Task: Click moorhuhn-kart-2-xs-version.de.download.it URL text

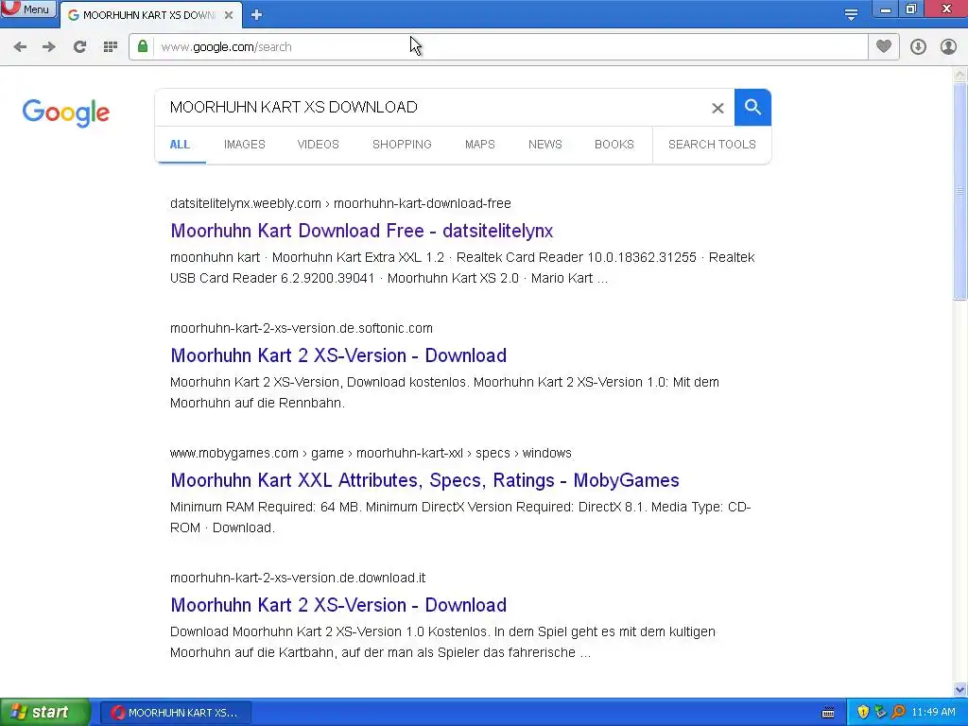Action: pyautogui.click(x=298, y=578)
